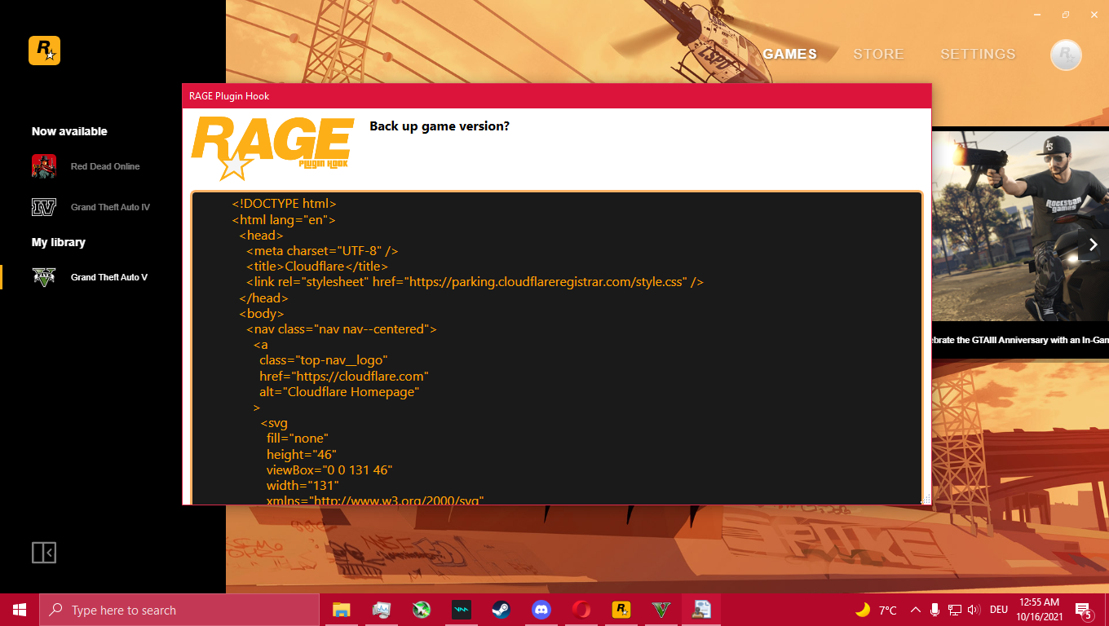
Task: Click the microphone tray icon
Action: (934, 610)
